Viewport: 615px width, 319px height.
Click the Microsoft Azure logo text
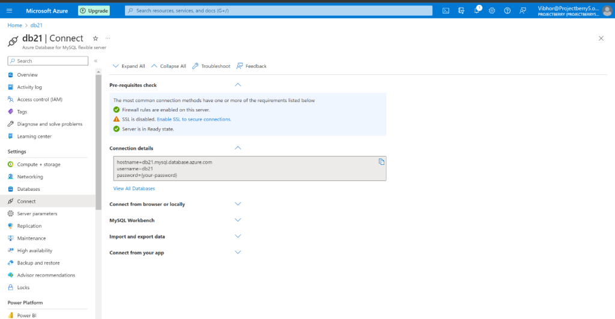[x=47, y=11]
